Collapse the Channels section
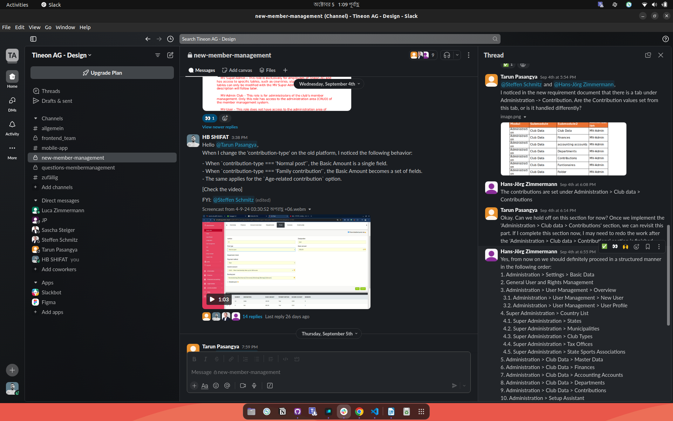673x421 pixels. tap(35, 119)
